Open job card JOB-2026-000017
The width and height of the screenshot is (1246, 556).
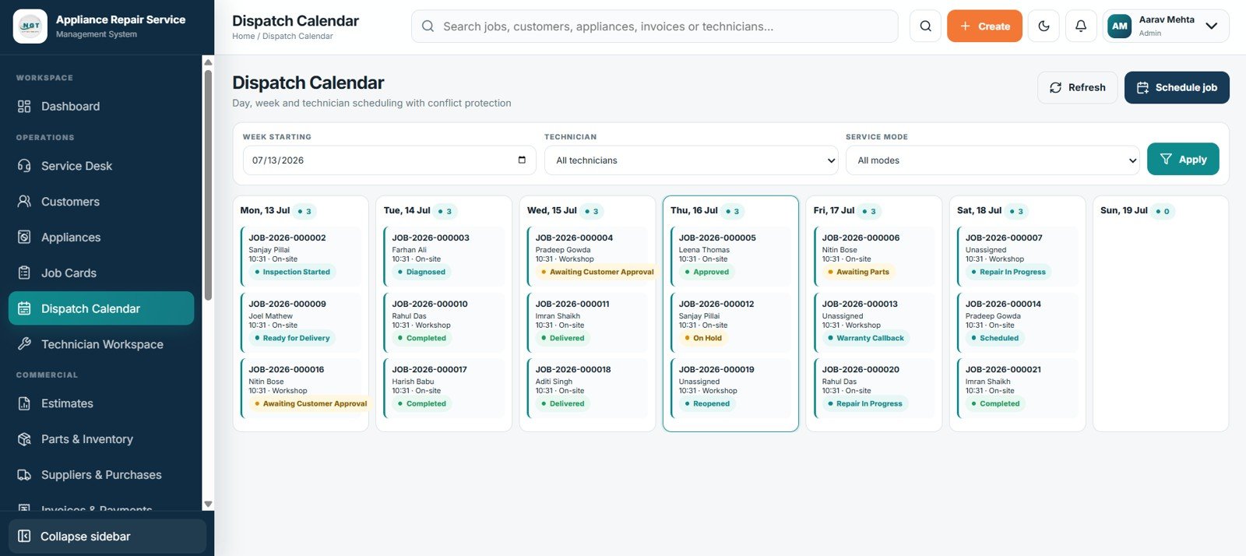point(444,388)
